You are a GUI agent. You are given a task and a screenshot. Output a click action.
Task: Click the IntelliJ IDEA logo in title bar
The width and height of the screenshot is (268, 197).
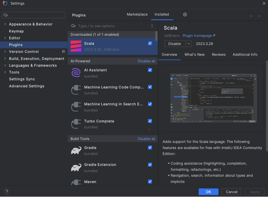[5, 3]
